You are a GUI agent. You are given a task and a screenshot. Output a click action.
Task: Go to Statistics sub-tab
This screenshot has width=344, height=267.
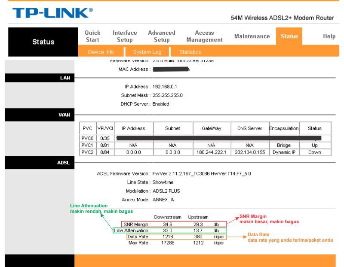pos(190,52)
